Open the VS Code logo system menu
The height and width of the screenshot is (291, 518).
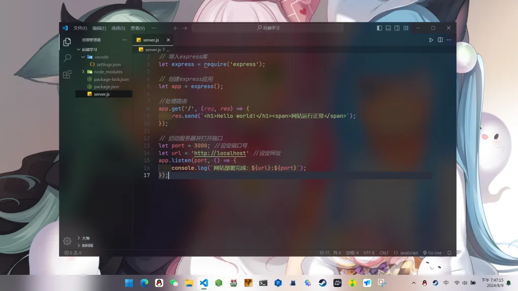[x=65, y=28]
